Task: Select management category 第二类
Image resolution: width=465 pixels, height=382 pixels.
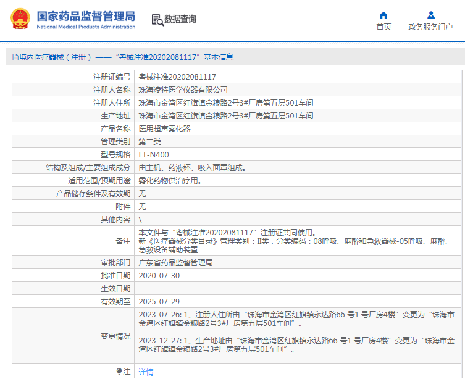Action: (150, 142)
